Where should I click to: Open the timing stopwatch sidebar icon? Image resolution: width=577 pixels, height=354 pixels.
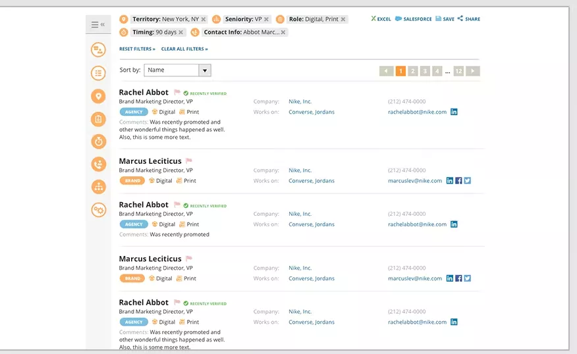pyautogui.click(x=98, y=141)
